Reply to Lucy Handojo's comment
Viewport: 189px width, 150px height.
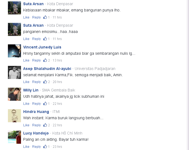click(x=36, y=147)
